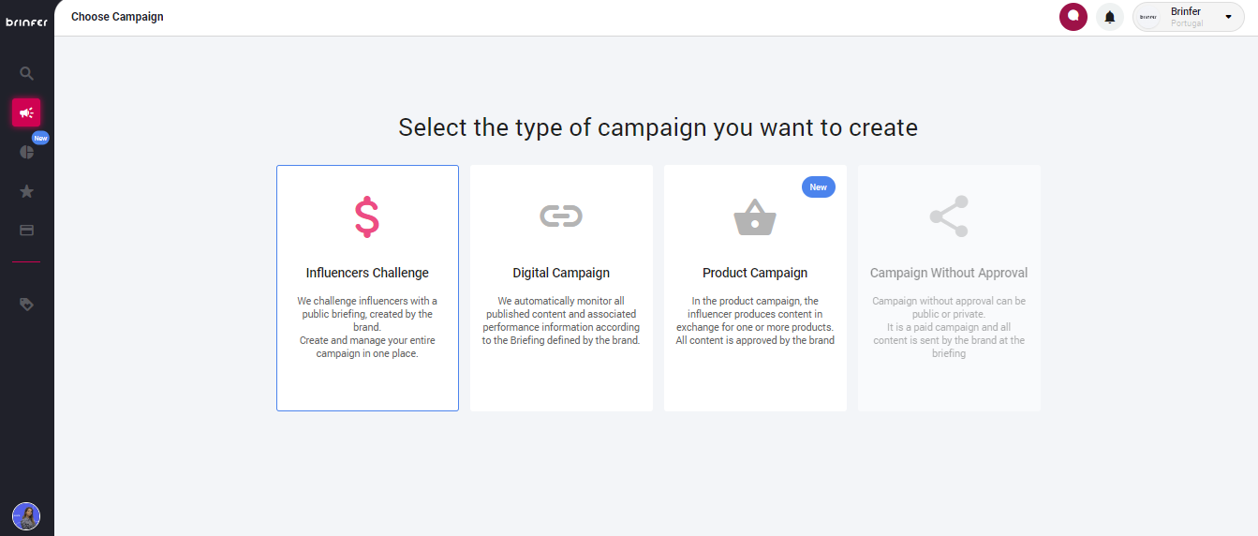Click the tag icon in sidebar
This screenshot has width=1258, height=536.
(26, 305)
